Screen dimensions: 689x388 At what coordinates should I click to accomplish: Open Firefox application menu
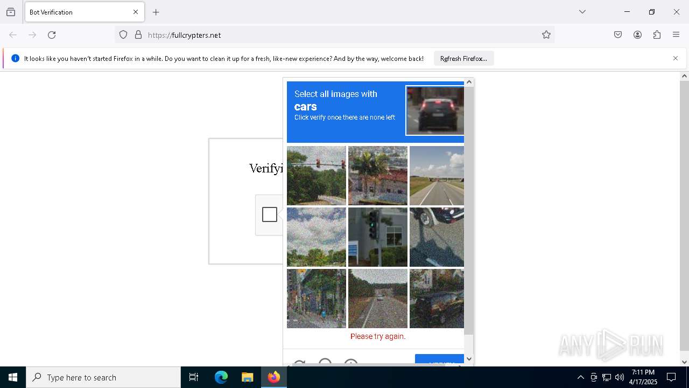pos(676,35)
